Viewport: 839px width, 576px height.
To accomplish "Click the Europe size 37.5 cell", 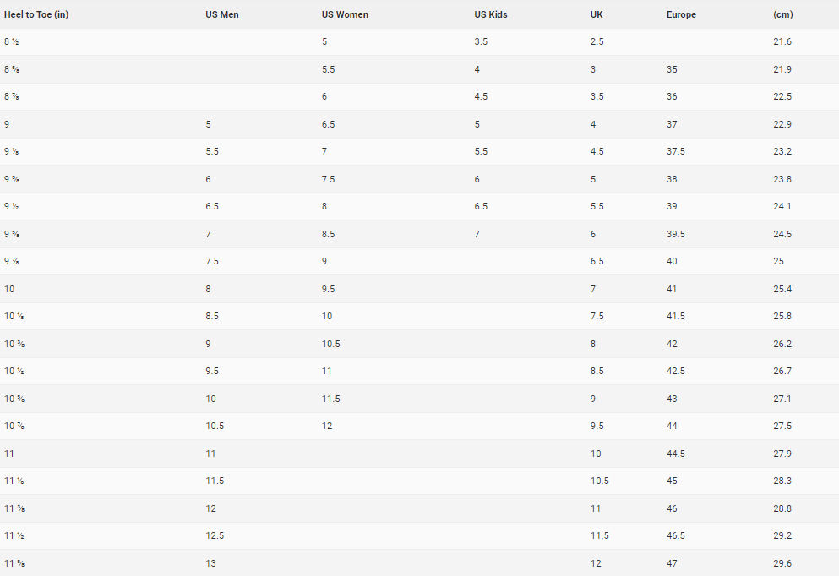I will tap(676, 151).
